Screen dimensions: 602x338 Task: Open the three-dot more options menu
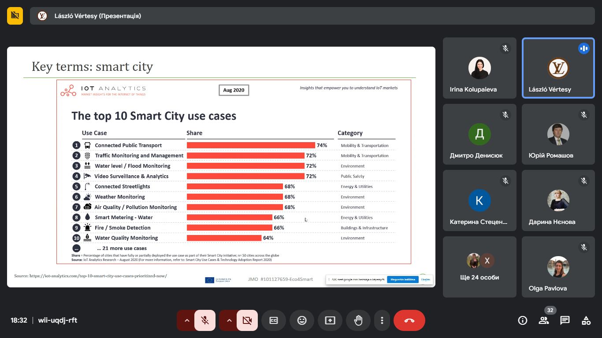tap(382, 320)
